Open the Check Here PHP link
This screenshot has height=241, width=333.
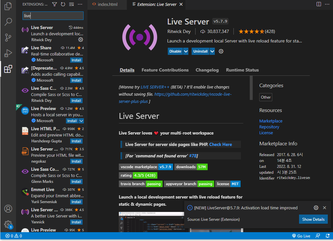(220, 144)
